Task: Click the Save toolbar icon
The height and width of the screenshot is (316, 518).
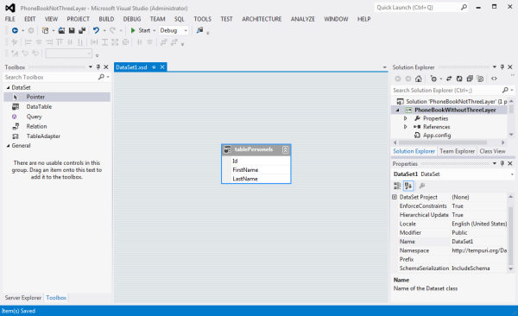Action: 72,30
